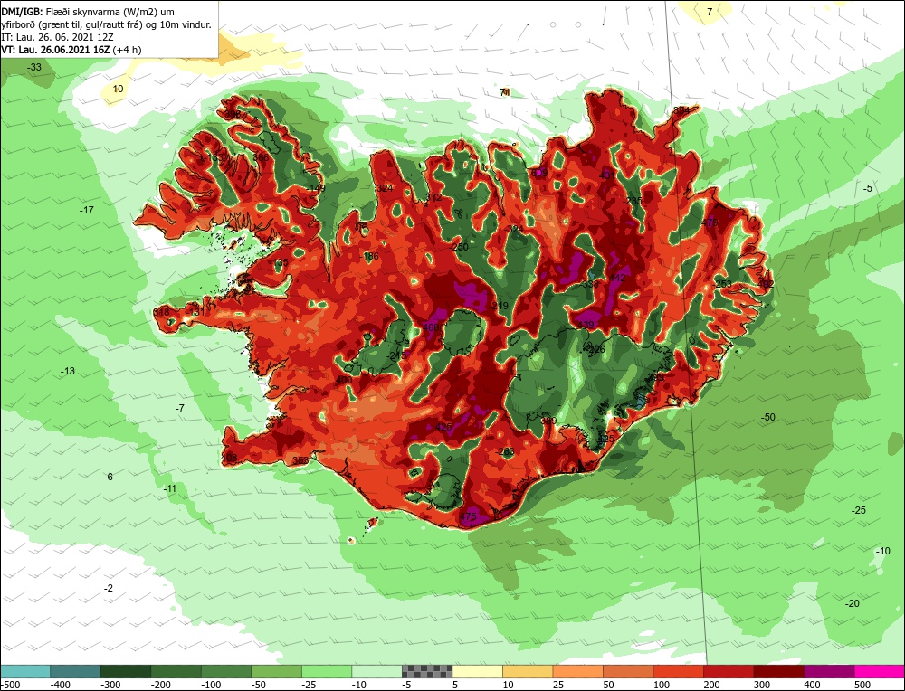Pick the purple 400 to 500 legend swatch
The image size is (905, 691).
click(829, 671)
